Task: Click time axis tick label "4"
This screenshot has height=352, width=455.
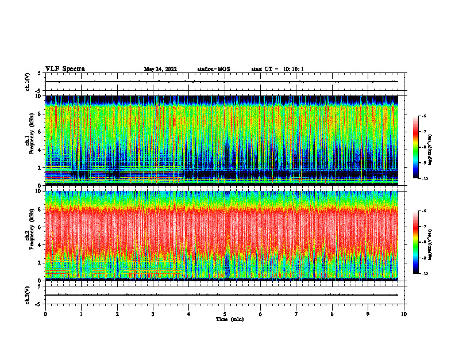Action: [x=189, y=314]
